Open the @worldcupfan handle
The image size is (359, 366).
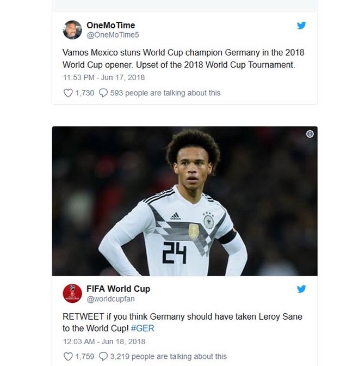(110, 298)
